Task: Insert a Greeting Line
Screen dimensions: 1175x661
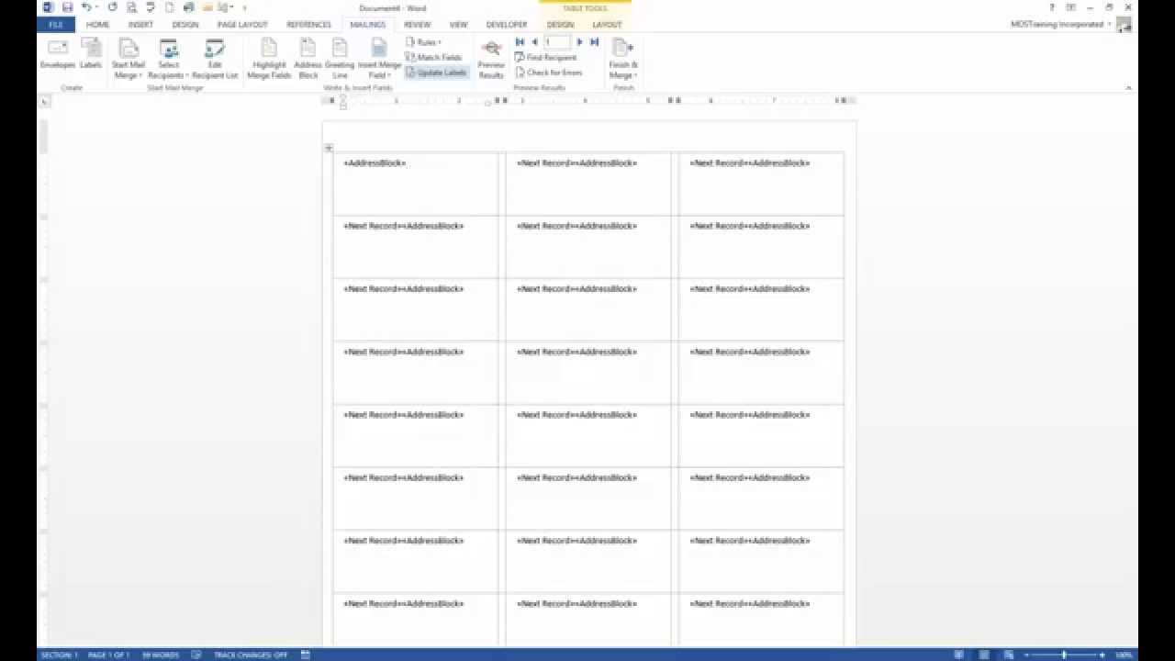Action: tap(340, 59)
